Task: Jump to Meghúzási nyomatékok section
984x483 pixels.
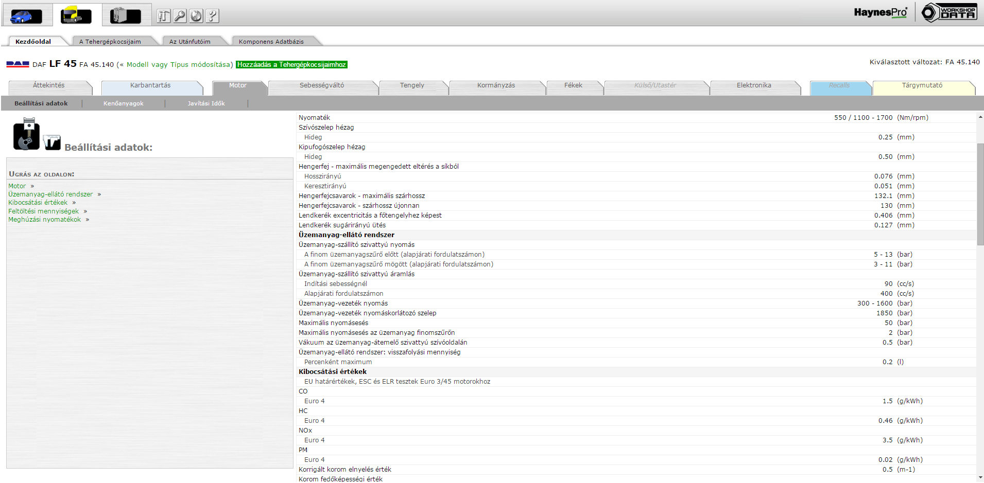Action: 44,220
